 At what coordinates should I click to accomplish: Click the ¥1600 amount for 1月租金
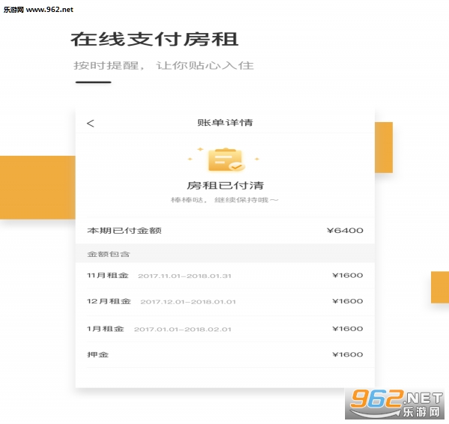347,329
